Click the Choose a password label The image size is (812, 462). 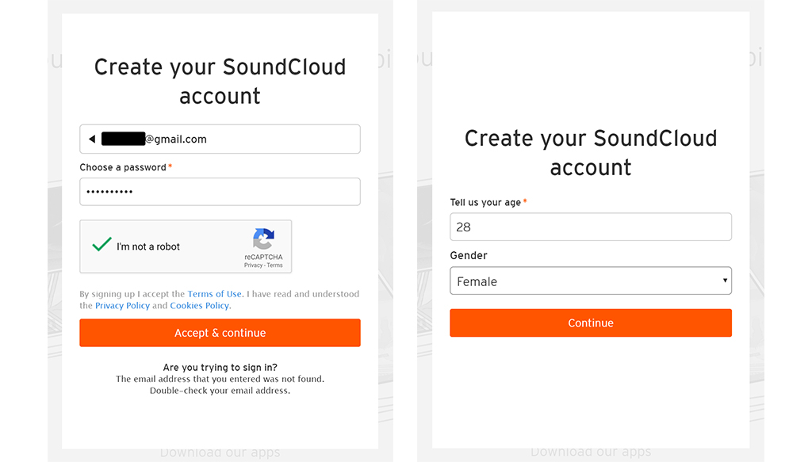(123, 168)
